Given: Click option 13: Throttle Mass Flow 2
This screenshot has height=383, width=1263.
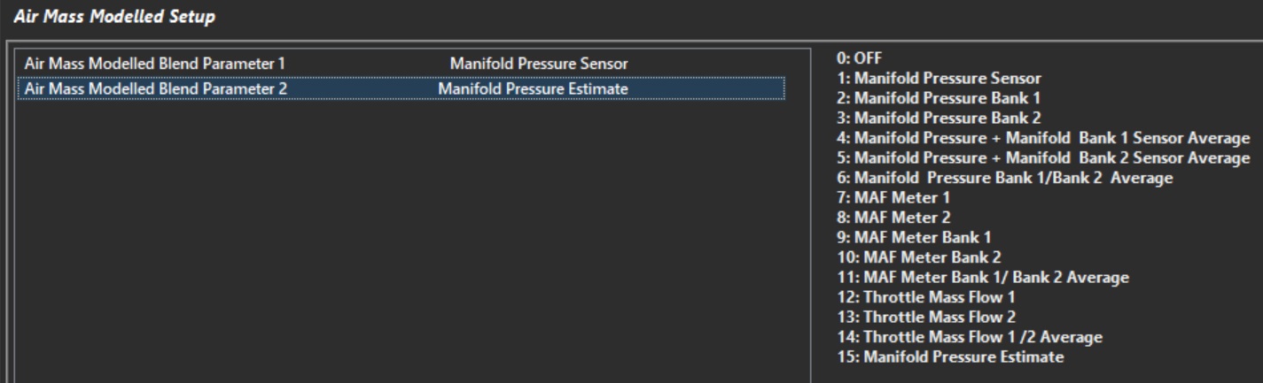Looking at the screenshot, I should [x=926, y=317].
